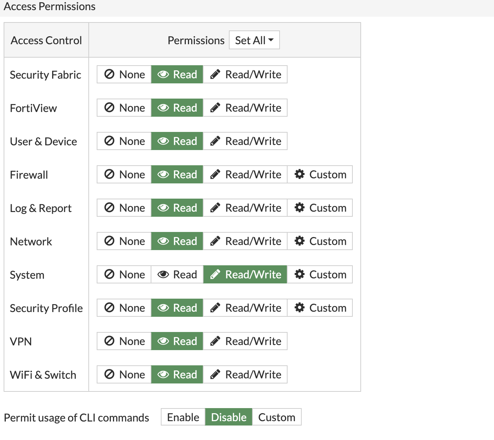Switch CLI commands permission to Enable

point(183,417)
